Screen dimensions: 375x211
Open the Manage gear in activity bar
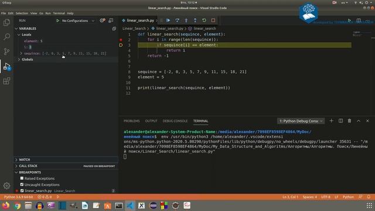click(6, 186)
